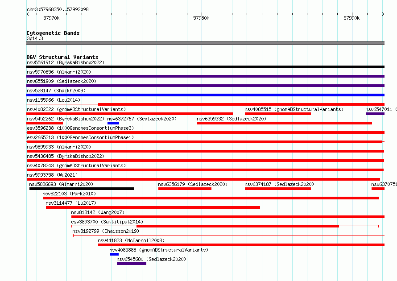
Task: Click the black nsv5561912 variant bar
Action: [x=205, y=67]
